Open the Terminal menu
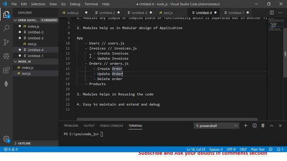The image size is (287, 161). [x=91, y=4]
